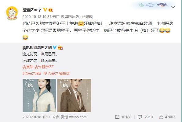View the male character poster thumbnail
The image size is (182, 122).
tap(74, 96)
